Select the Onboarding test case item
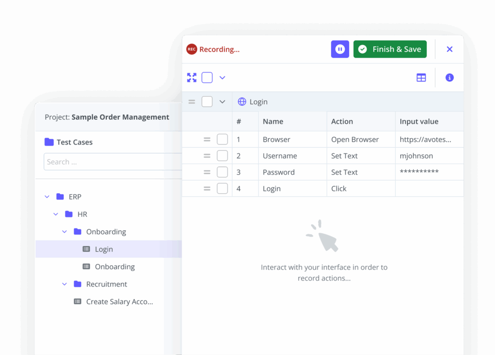This screenshot has height=355, width=495. click(114, 267)
